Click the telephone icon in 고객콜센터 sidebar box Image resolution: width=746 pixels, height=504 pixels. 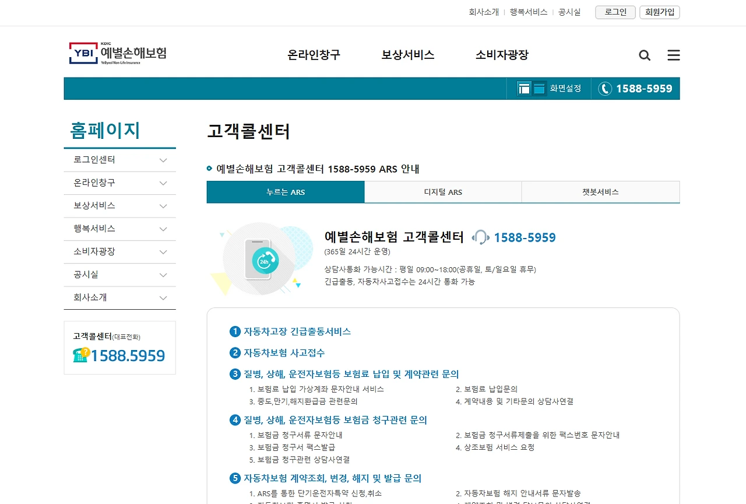81,355
